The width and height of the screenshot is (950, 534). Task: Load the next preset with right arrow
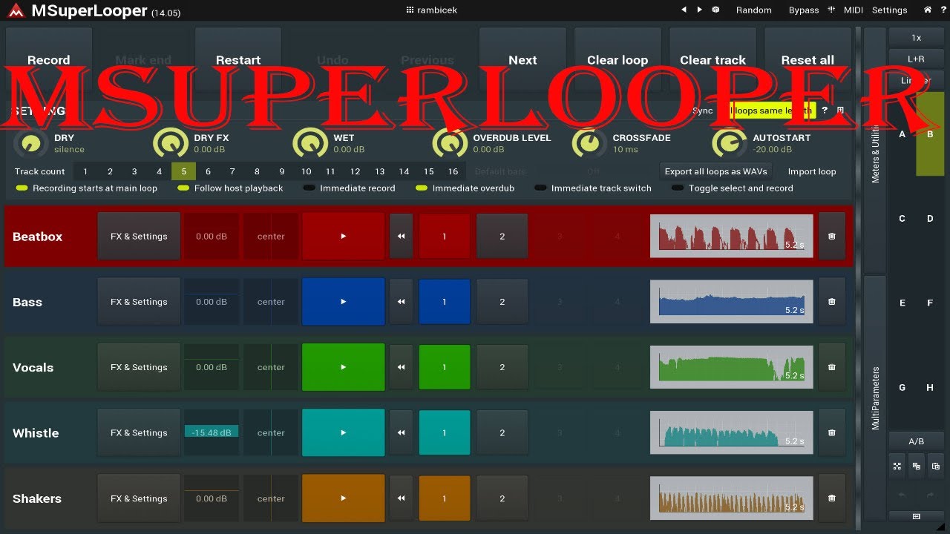[x=699, y=10]
